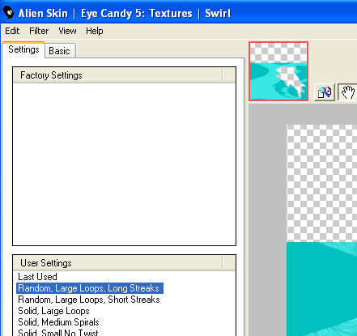Click the Alien Skin title bar icon
This screenshot has width=357, height=336.
click(9, 13)
